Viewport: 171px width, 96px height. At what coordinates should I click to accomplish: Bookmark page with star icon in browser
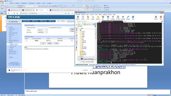pos(69,13)
